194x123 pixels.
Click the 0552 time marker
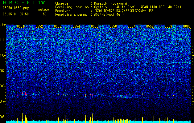[39, 26]
